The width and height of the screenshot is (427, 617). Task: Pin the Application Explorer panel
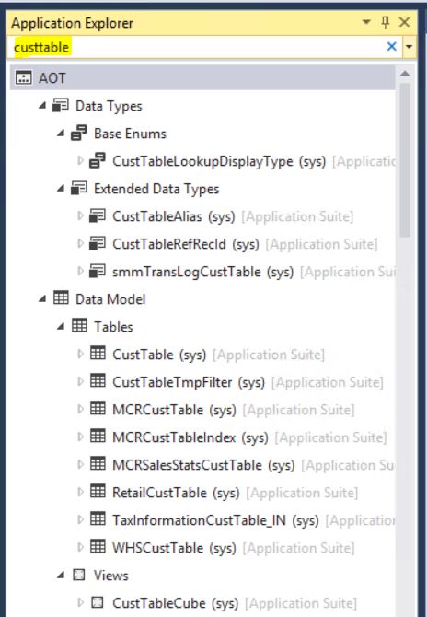(x=386, y=22)
